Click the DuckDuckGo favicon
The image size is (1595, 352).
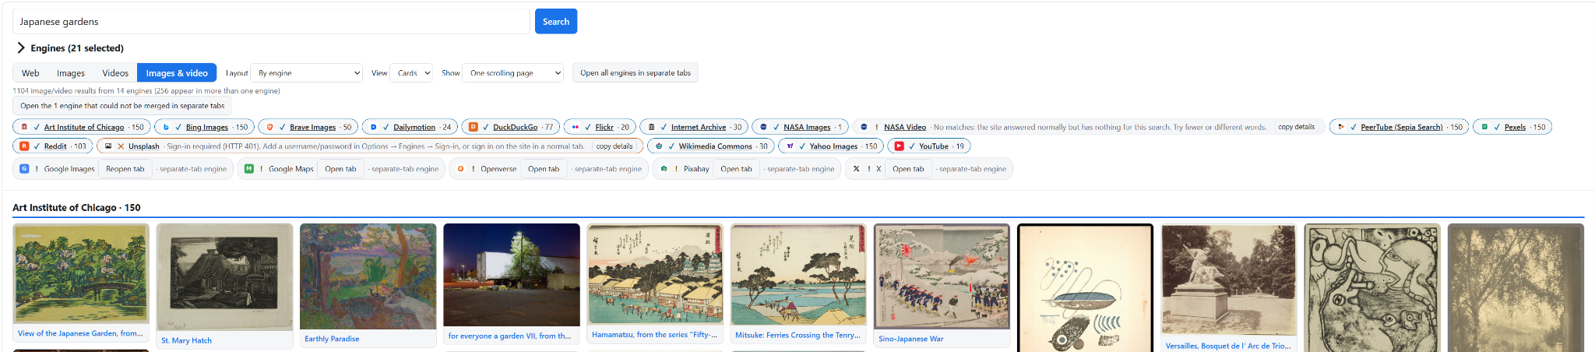pyautogui.click(x=473, y=127)
